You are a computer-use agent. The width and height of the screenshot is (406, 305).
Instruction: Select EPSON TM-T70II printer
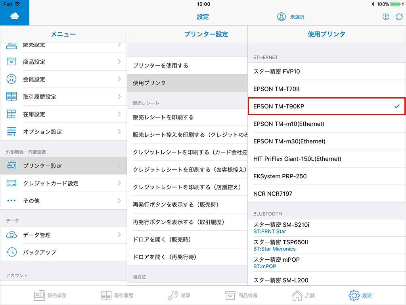[x=327, y=89]
